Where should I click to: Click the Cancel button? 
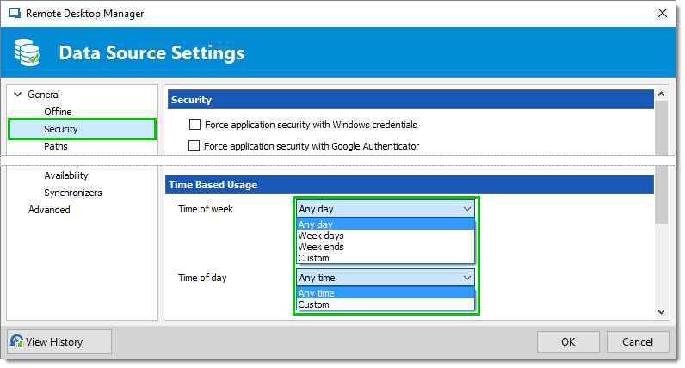click(638, 342)
